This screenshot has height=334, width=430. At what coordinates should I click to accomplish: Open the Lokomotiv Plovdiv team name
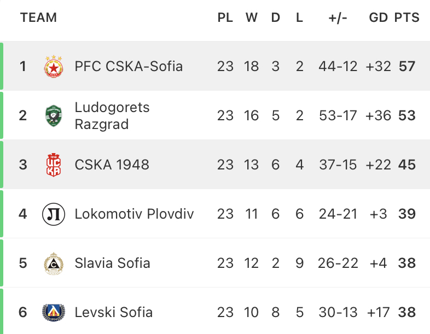point(135,214)
